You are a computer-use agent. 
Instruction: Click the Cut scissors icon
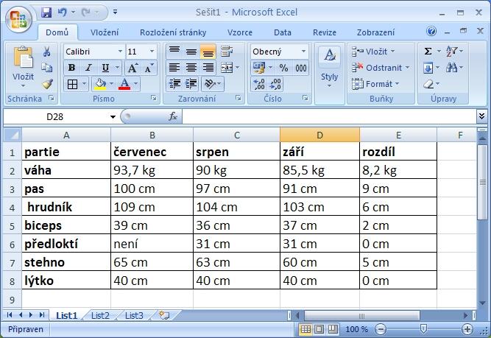coord(47,52)
